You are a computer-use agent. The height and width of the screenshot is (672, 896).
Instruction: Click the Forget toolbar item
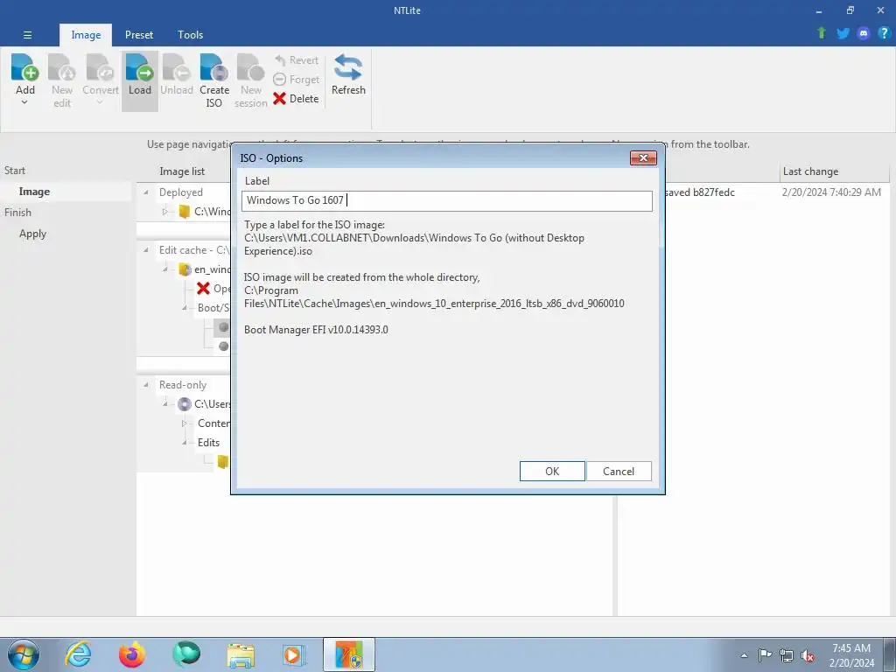(296, 80)
